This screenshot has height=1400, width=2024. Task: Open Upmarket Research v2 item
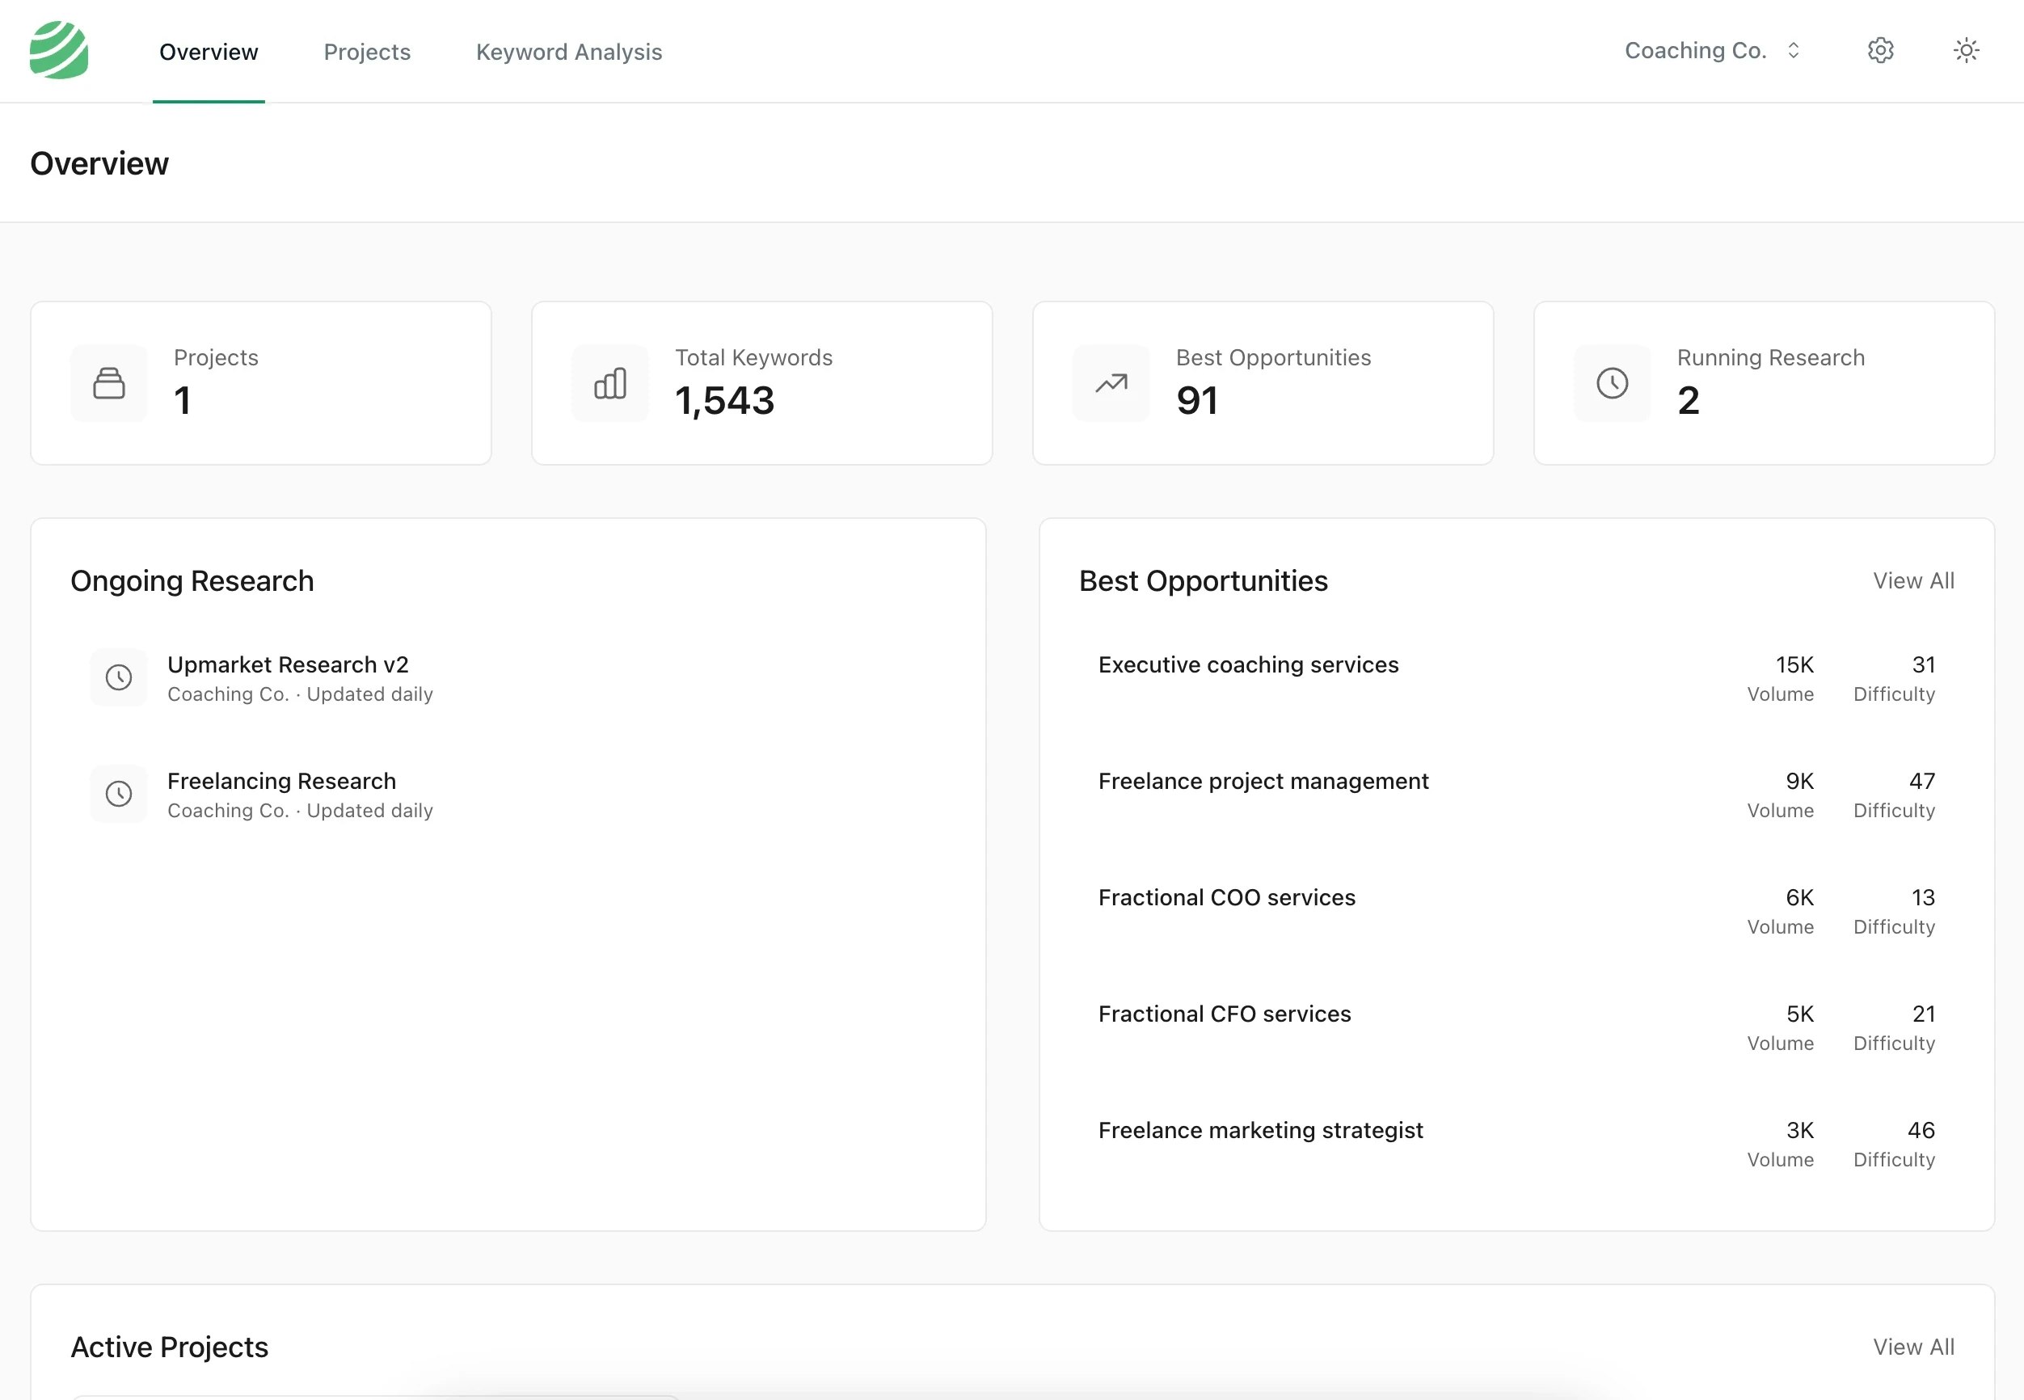(288, 665)
